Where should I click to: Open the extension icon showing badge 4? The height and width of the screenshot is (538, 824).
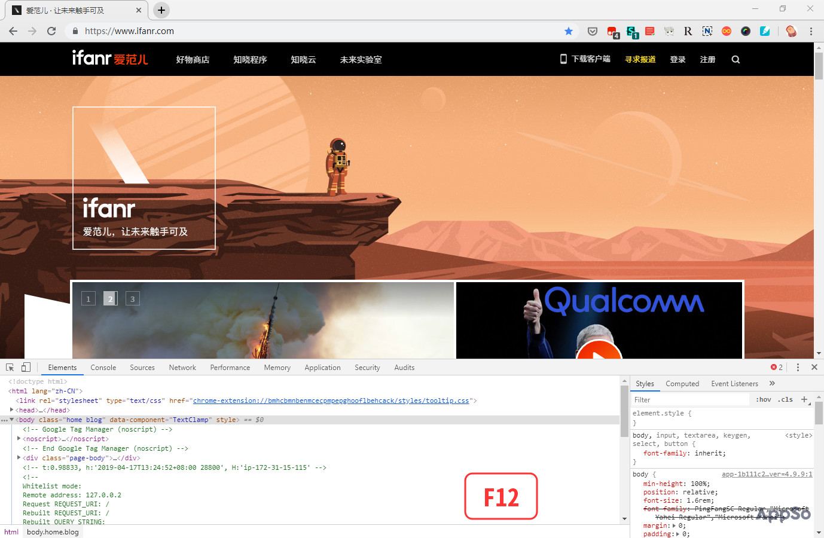pyautogui.click(x=611, y=31)
